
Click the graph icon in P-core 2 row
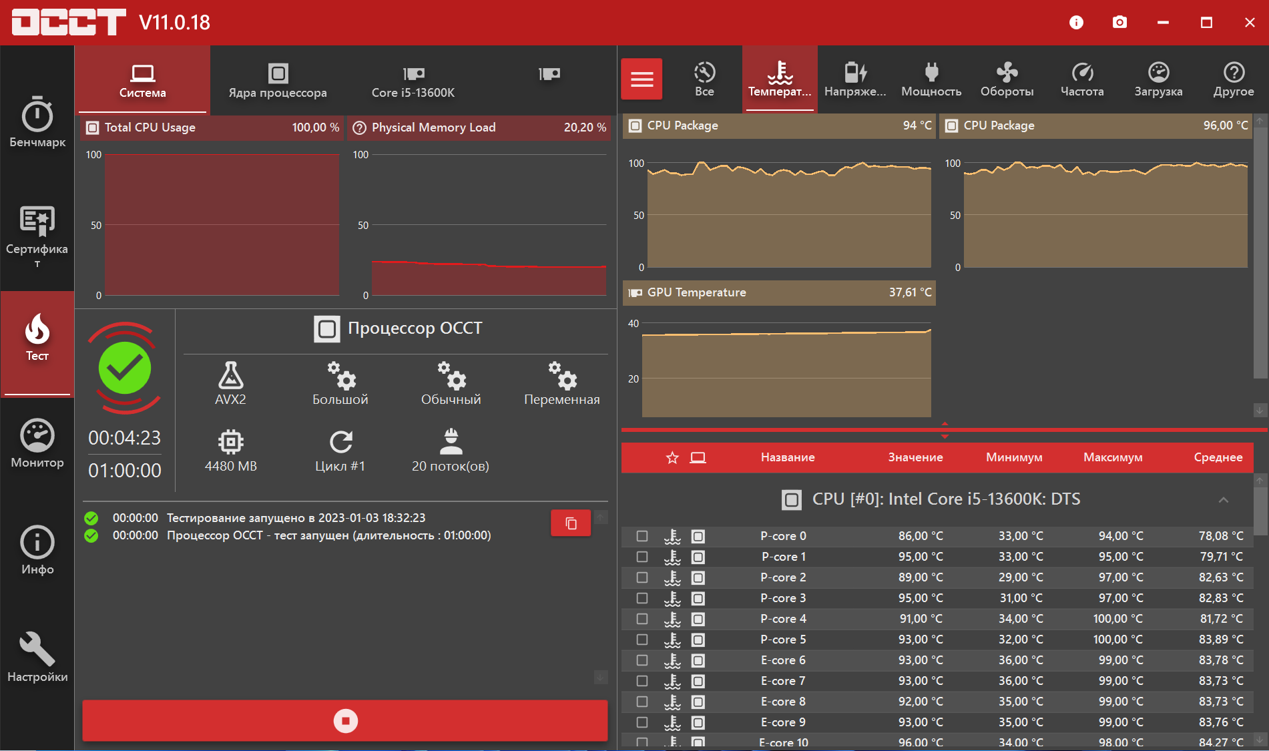698,577
